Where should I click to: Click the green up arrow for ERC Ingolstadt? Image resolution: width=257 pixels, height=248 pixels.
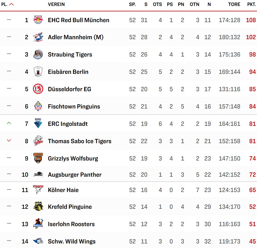[x=9, y=123]
